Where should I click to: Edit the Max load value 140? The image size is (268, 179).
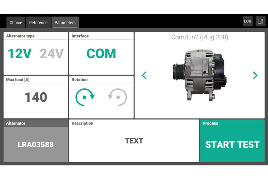pos(36,97)
